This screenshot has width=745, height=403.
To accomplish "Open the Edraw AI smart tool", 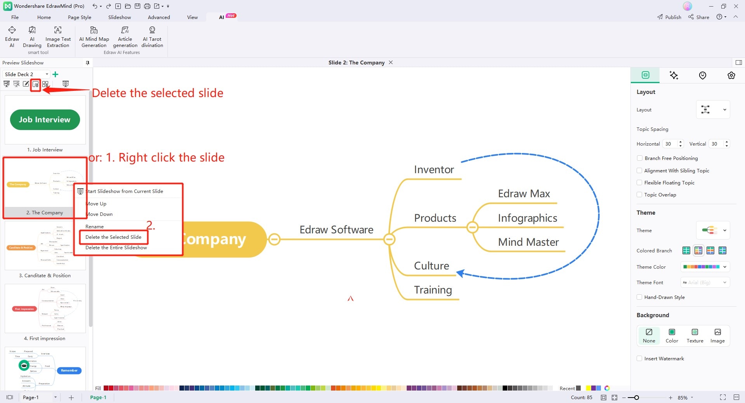I will tap(12, 37).
